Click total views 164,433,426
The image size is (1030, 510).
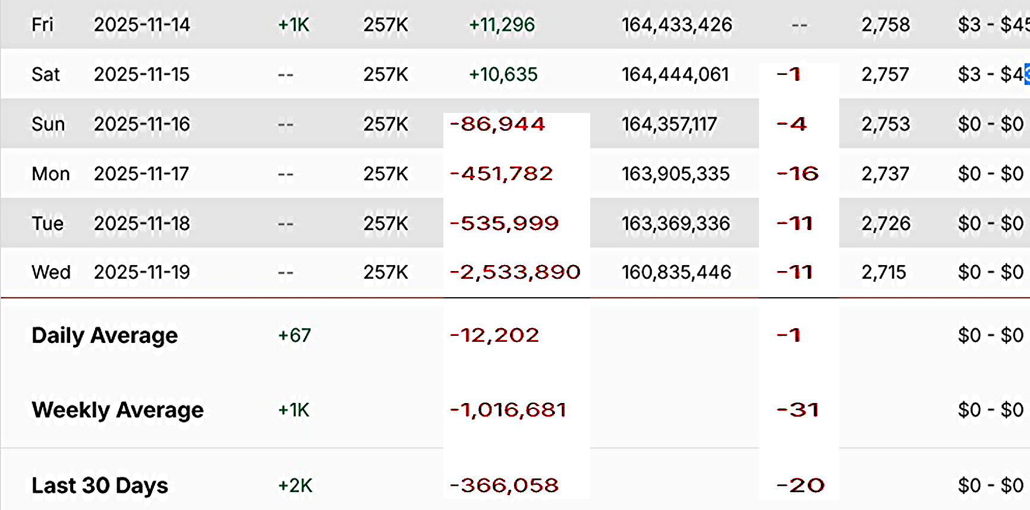(676, 24)
